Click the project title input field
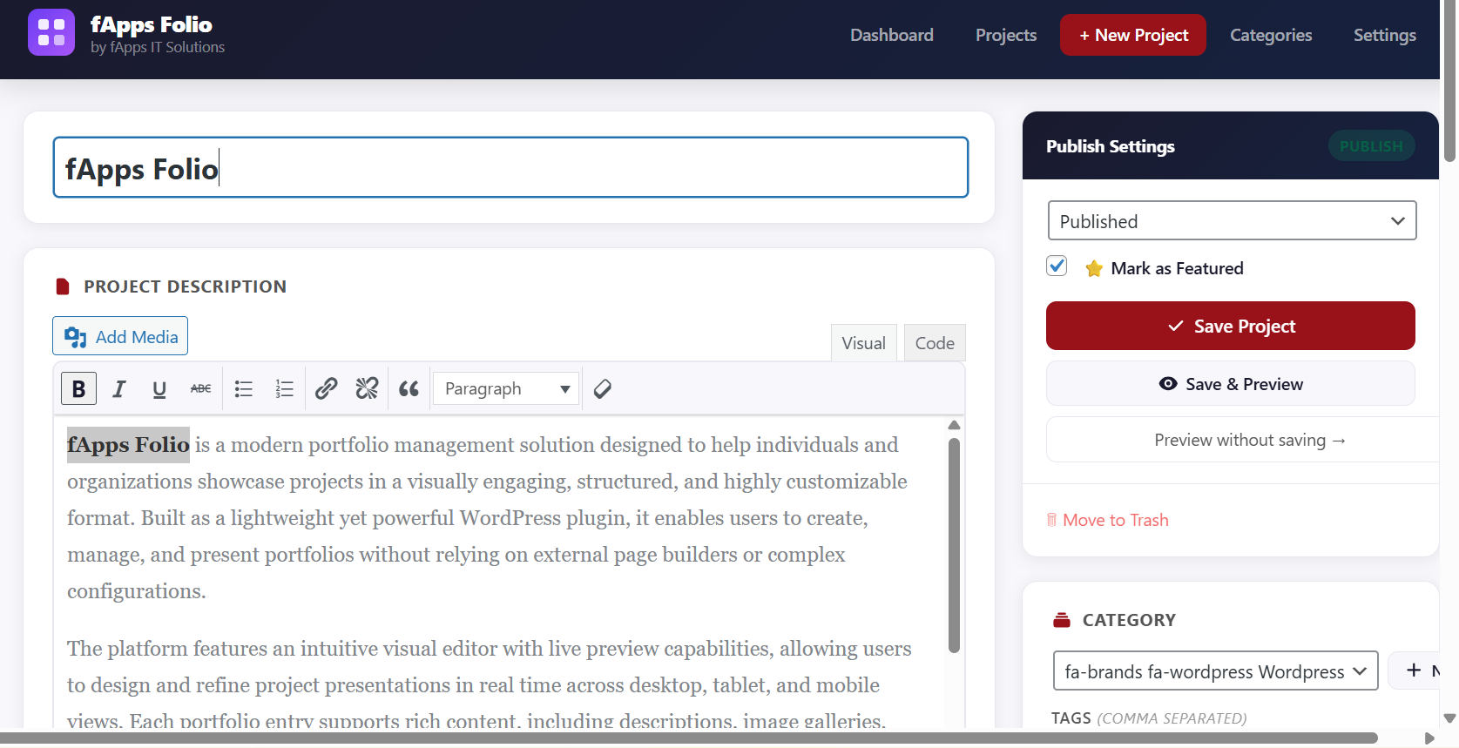The height and width of the screenshot is (748, 1459). click(510, 168)
